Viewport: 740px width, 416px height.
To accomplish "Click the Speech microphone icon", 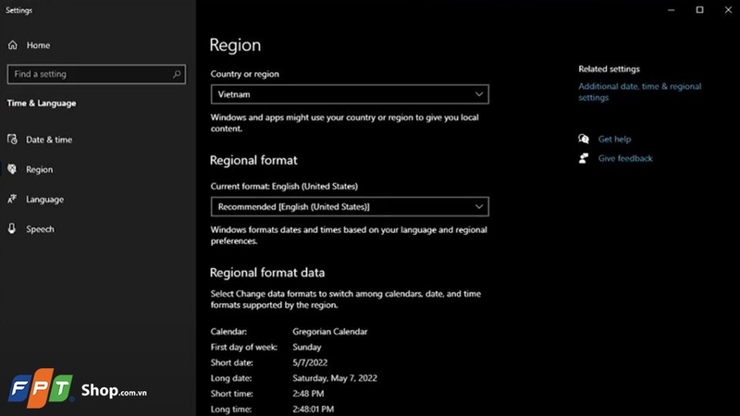I will [12, 228].
